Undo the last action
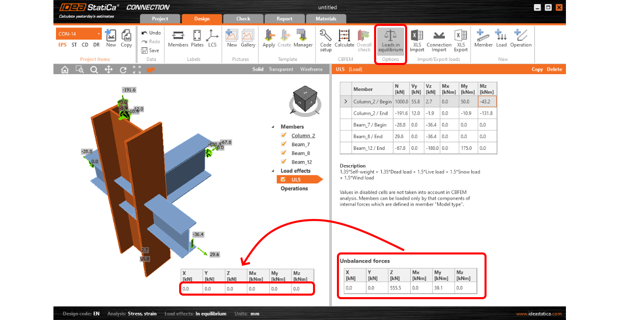626x320 pixels. click(x=151, y=33)
